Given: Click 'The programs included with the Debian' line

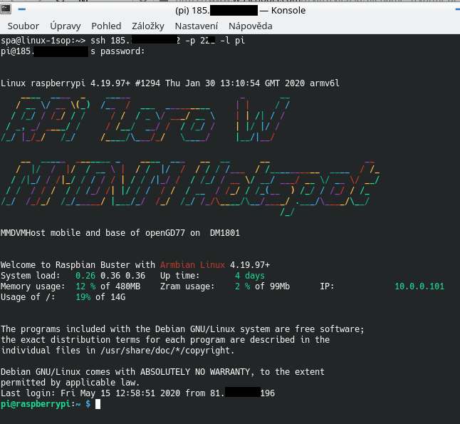Looking at the screenshot, I should pos(182,329).
